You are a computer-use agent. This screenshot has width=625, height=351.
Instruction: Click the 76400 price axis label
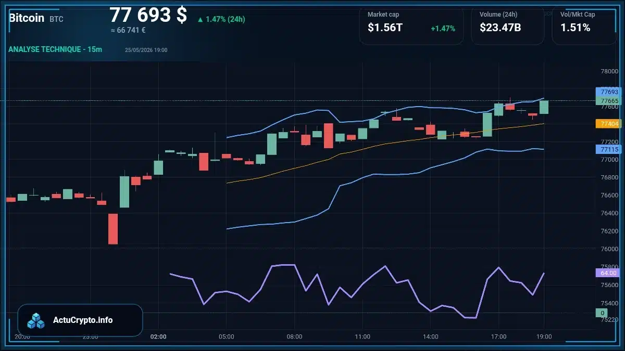609,213
